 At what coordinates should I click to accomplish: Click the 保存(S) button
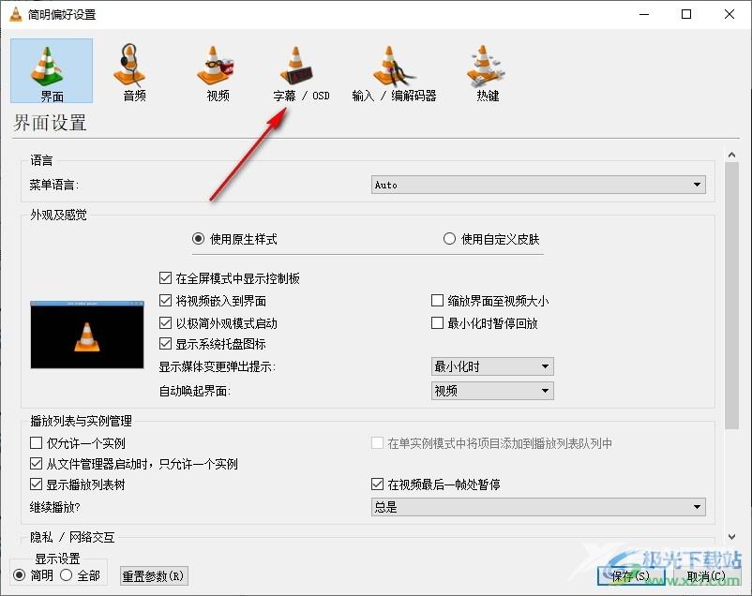pos(631,576)
